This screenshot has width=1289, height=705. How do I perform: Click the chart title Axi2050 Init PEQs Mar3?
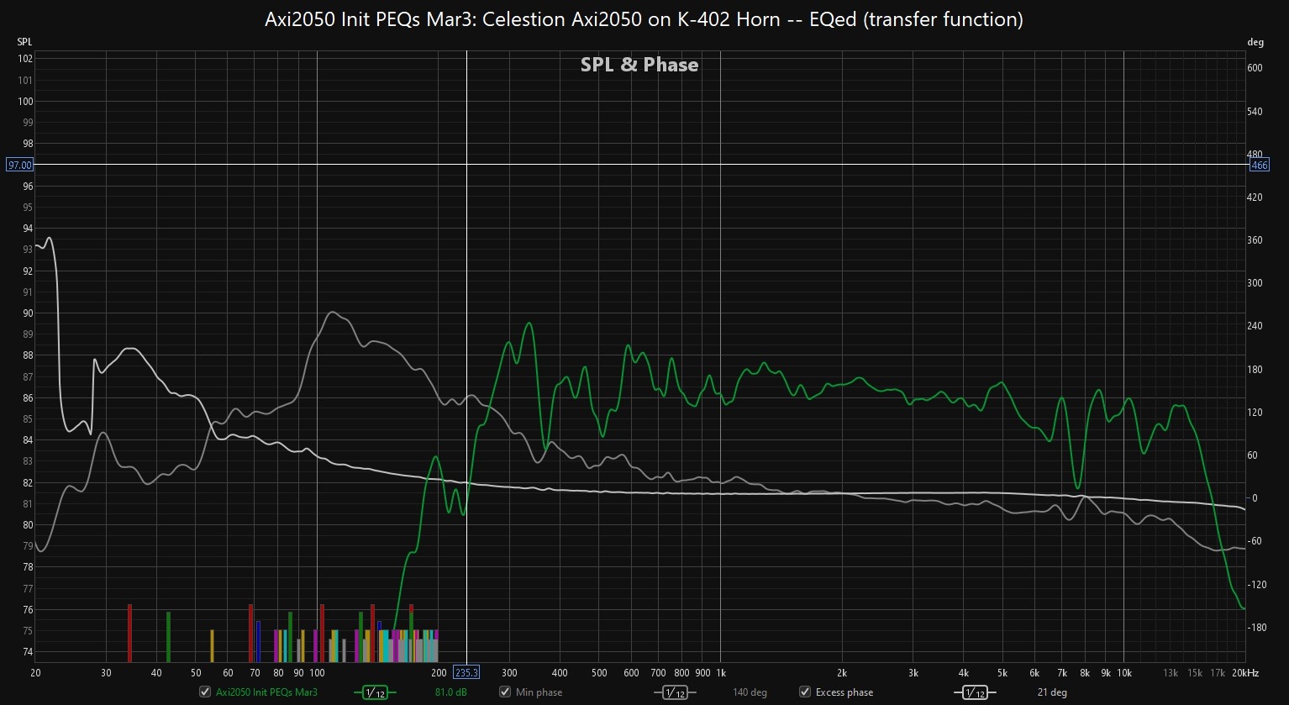point(644,19)
